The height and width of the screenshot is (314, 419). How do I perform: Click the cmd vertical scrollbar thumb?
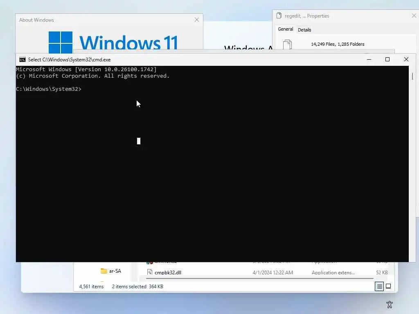[x=412, y=76]
